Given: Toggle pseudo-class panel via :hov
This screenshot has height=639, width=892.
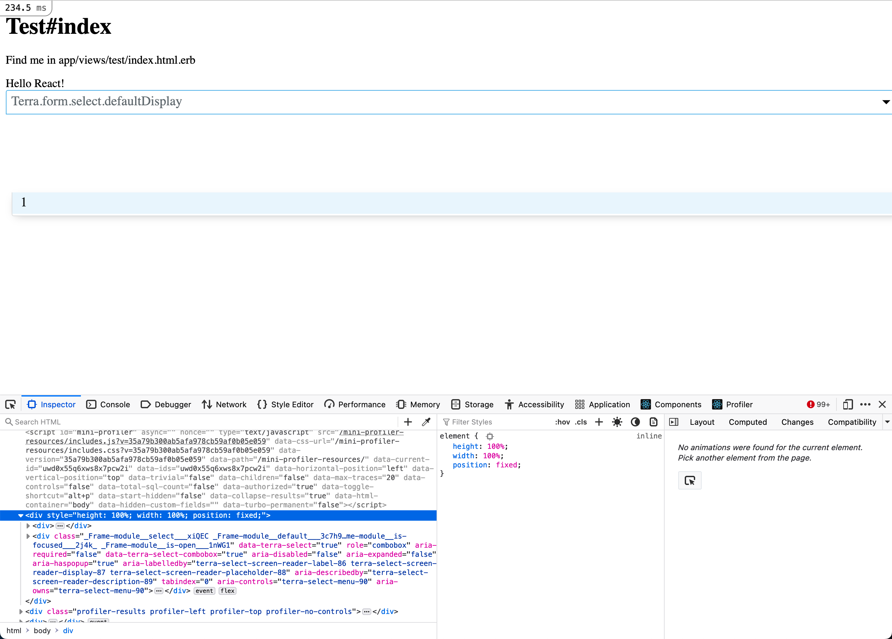Looking at the screenshot, I should [x=563, y=422].
